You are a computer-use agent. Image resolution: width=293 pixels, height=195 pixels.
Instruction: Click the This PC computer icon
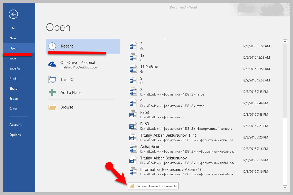point(52,79)
